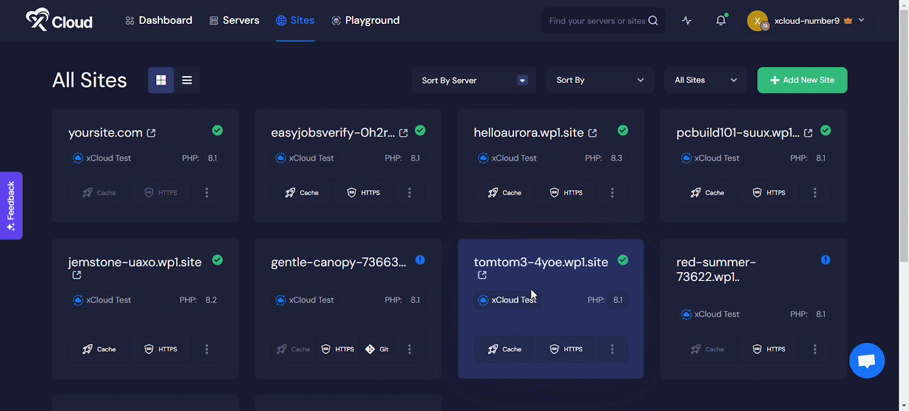This screenshot has width=909, height=411.
Task: Open external link icon for yoursite.com
Action: [151, 133]
